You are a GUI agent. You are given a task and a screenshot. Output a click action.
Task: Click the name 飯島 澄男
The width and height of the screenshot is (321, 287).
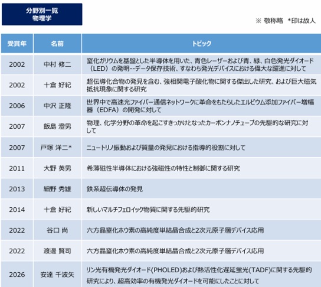(57, 126)
